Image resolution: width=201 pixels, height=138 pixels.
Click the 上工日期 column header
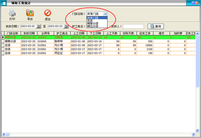[79, 33]
